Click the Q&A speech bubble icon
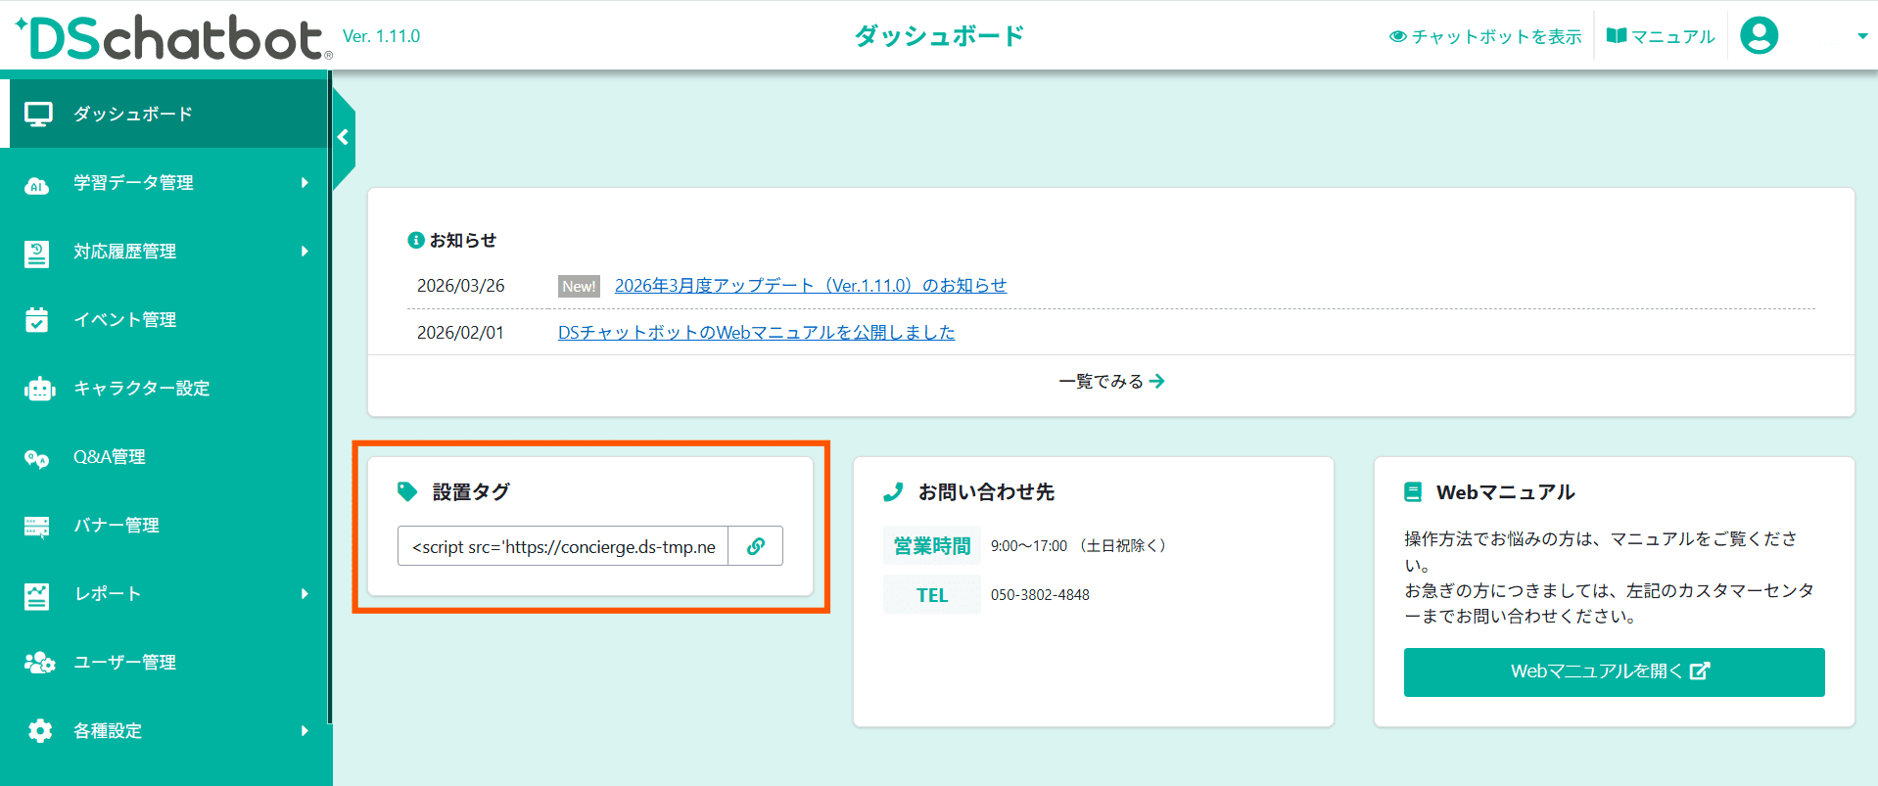 (37, 458)
